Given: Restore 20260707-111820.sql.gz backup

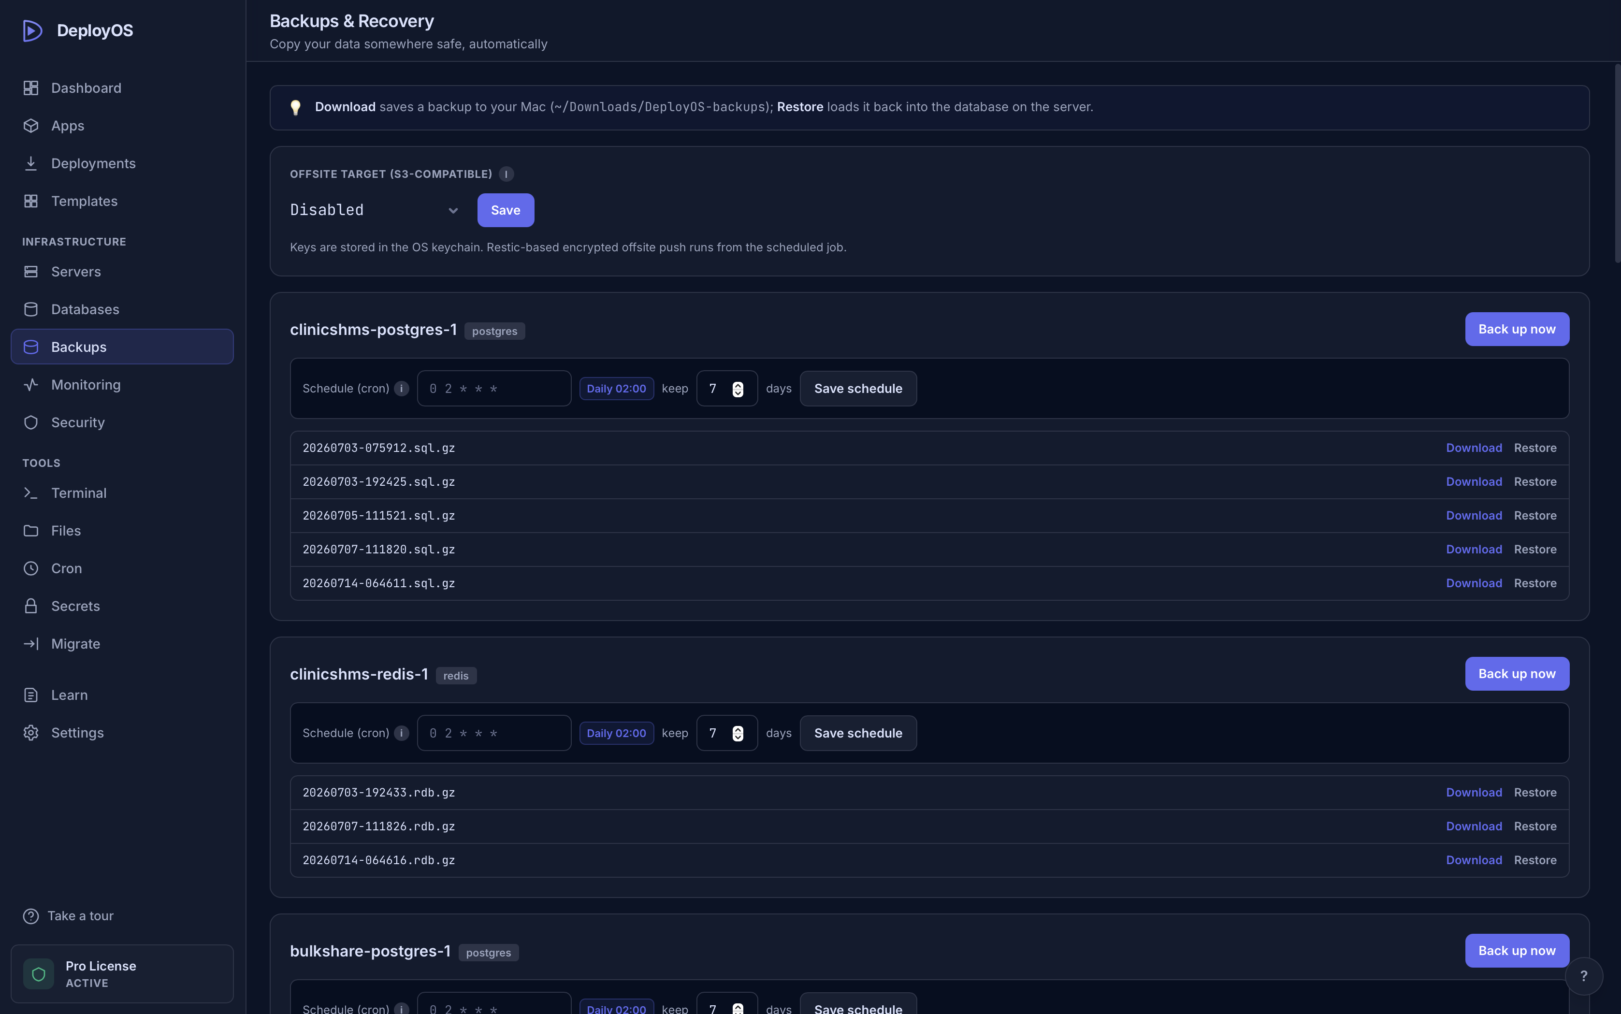Looking at the screenshot, I should [1535, 549].
